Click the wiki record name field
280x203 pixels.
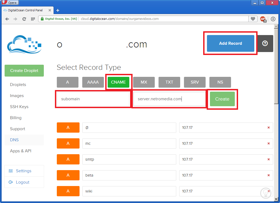[x=129, y=191]
